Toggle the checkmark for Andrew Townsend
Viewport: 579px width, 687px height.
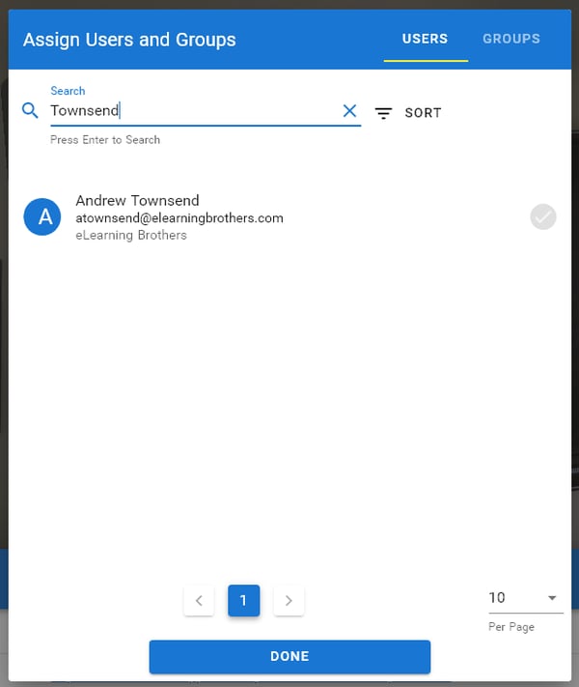pyautogui.click(x=543, y=217)
